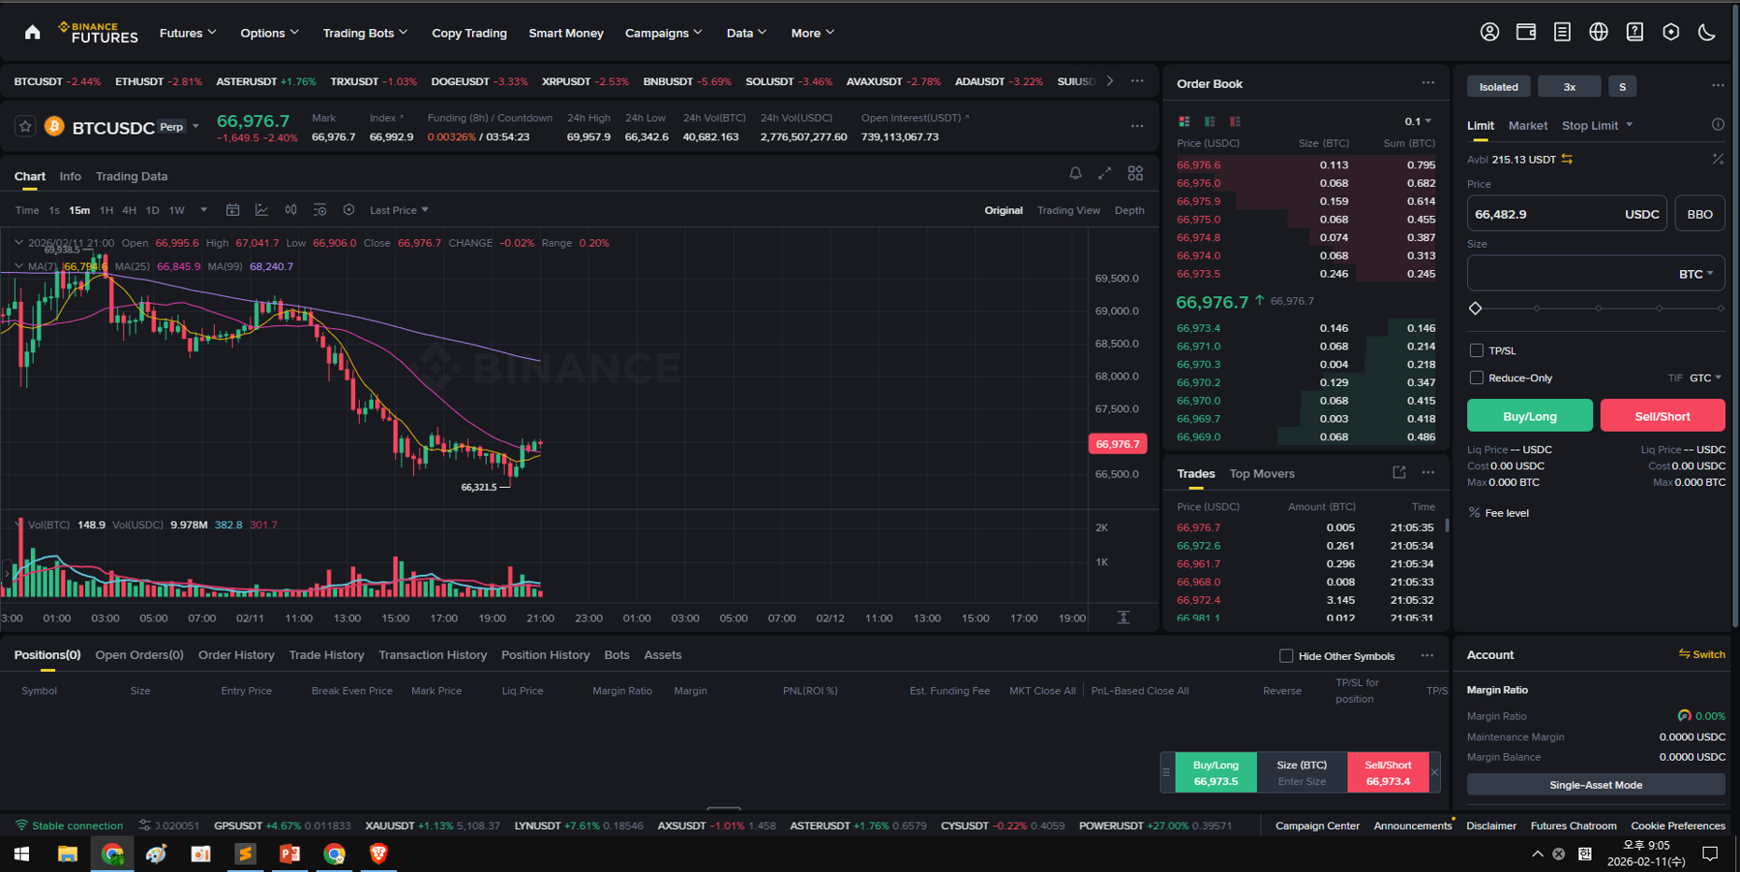The height and width of the screenshot is (872, 1740).
Task: Open the Last Price dropdown
Action: (399, 210)
